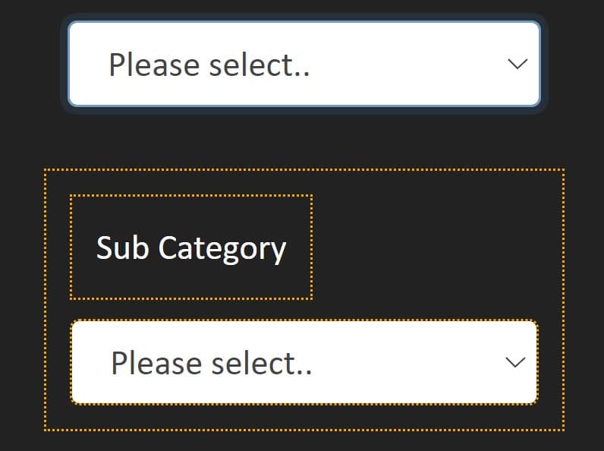This screenshot has width=604, height=451.
Task: Click empty area right of Sub Category label
Action: [x=436, y=247]
